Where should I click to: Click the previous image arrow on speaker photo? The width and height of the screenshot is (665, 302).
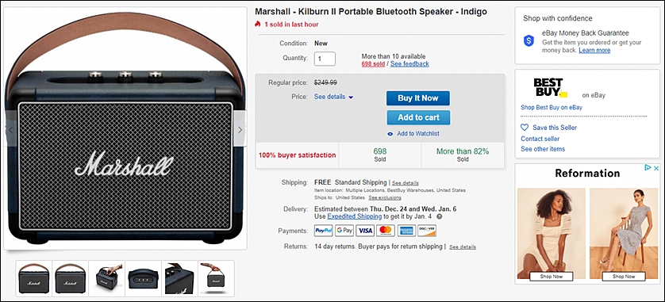point(10,130)
